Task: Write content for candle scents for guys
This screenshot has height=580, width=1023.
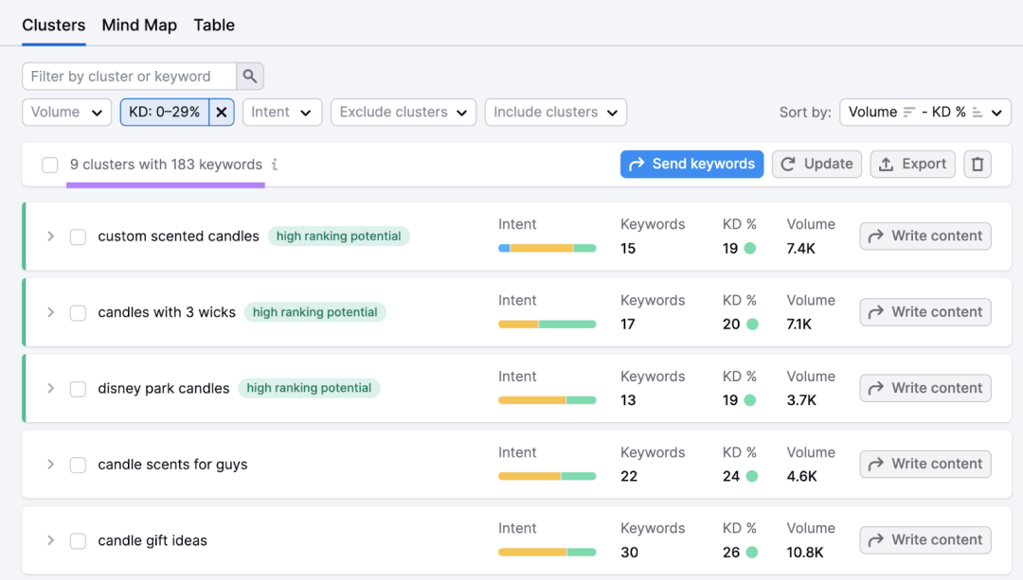Action: (x=925, y=464)
